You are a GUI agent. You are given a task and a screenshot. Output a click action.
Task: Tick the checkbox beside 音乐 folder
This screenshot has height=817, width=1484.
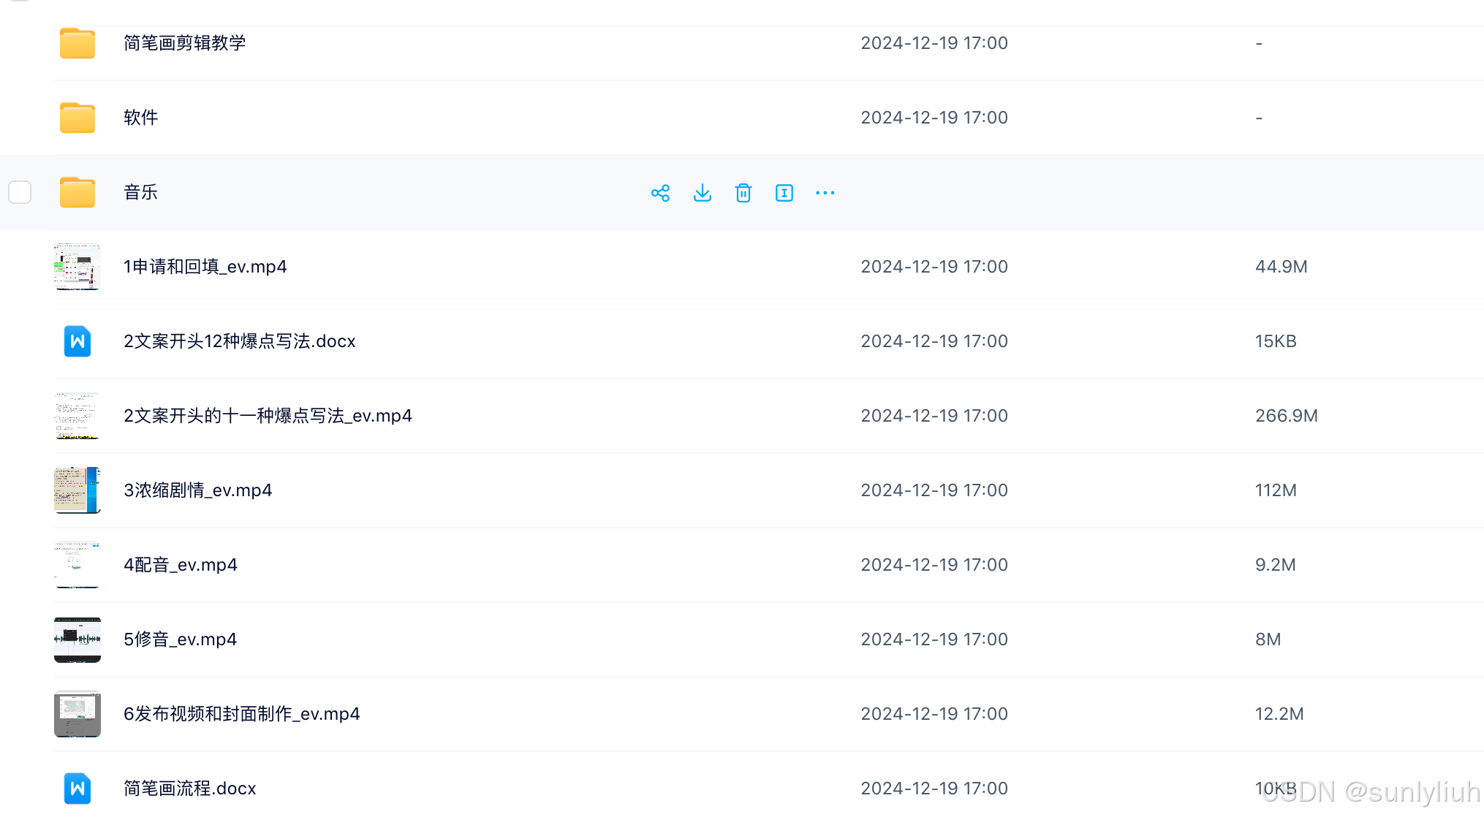(20, 192)
